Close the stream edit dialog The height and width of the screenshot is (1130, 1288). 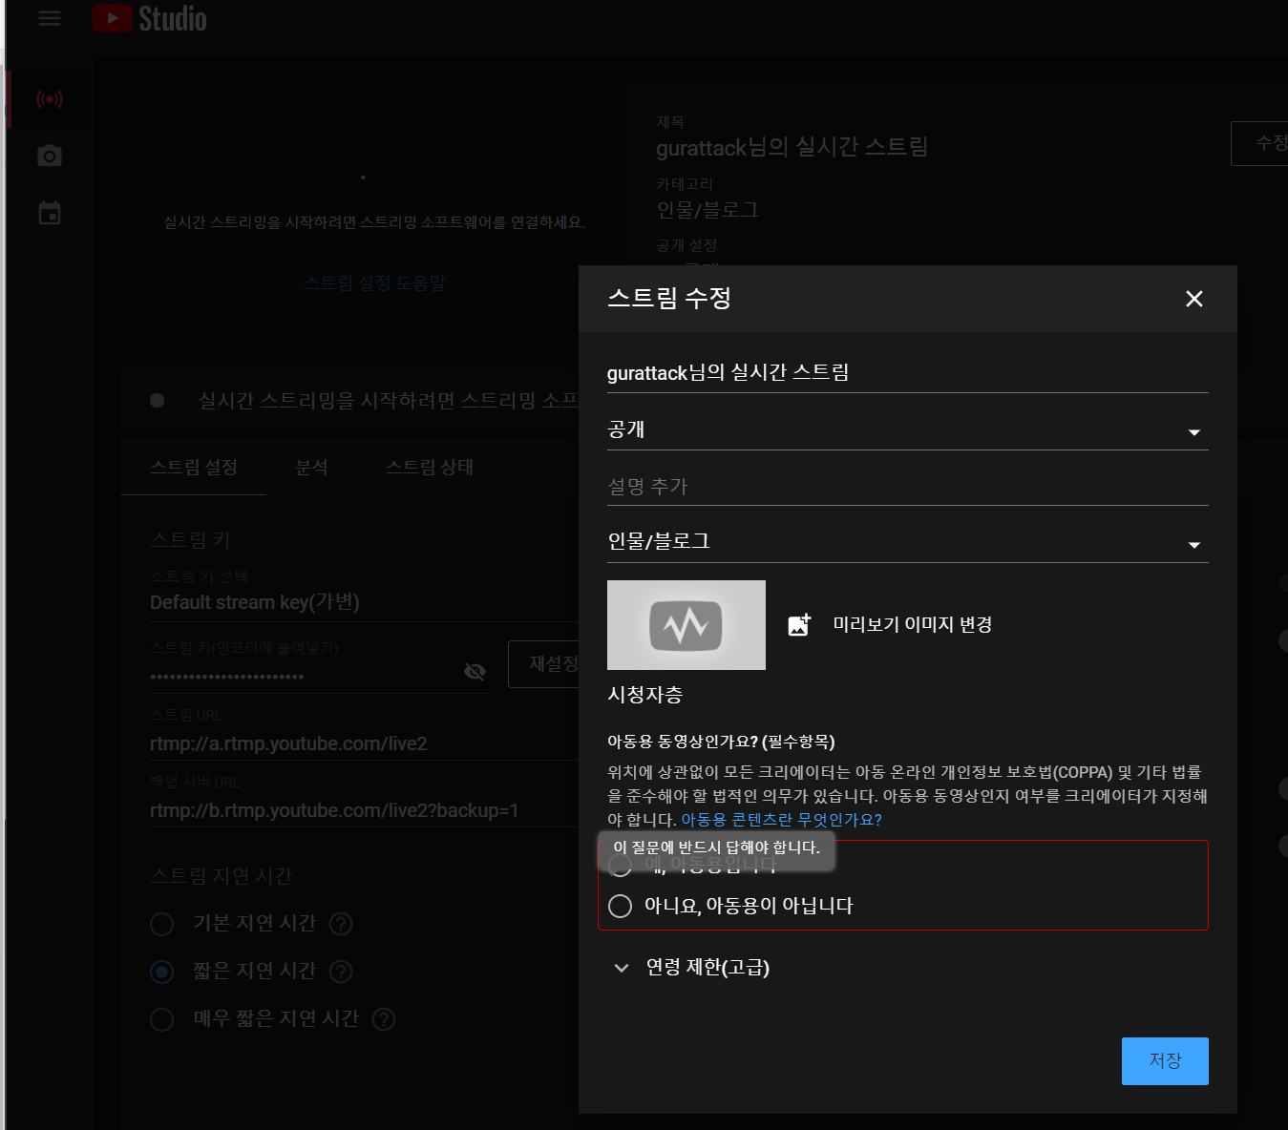tap(1193, 299)
